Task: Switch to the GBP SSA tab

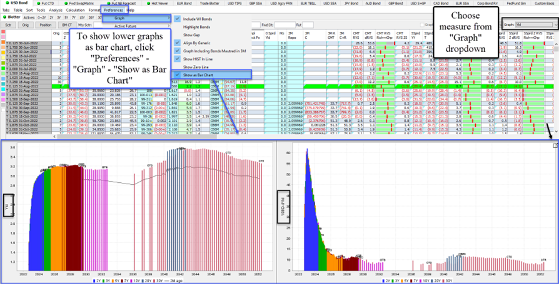Action: coord(257,3)
